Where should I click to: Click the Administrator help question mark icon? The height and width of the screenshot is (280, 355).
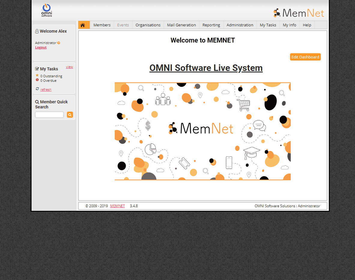tap(59, 43)
